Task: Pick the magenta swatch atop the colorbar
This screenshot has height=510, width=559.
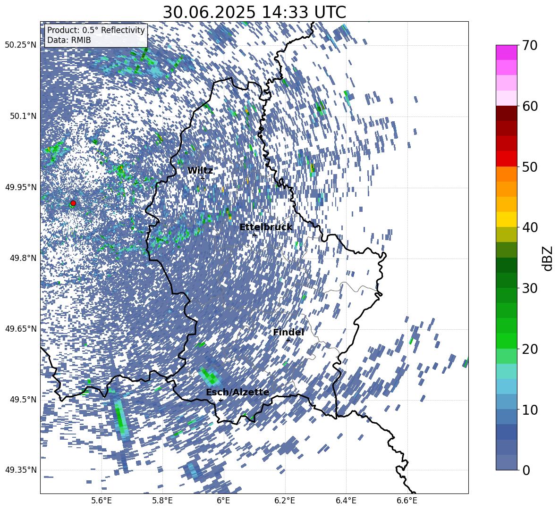Action: [x=506, y=52]
